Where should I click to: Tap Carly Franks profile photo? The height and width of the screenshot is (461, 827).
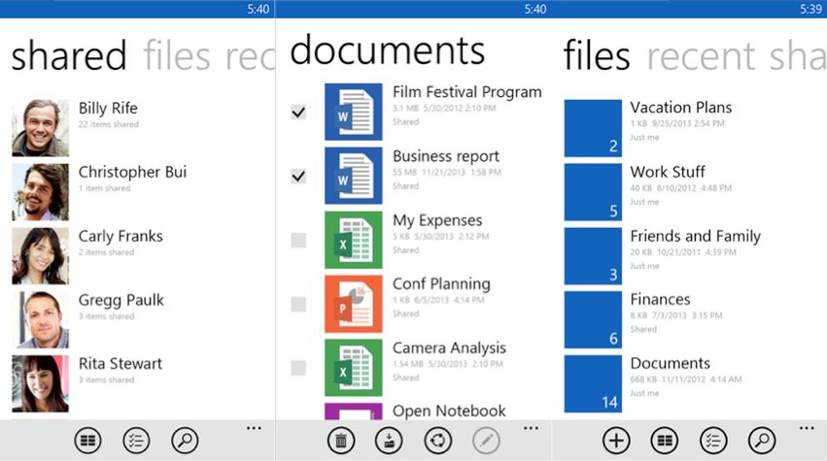tap(40, 256)
